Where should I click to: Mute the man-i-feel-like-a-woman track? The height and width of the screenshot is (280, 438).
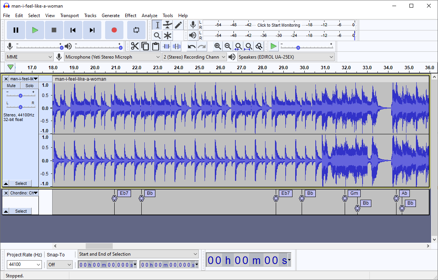(11, 85)
